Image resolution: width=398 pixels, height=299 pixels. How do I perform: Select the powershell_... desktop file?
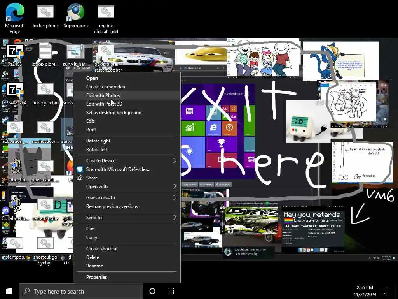(x=45, y=171)
